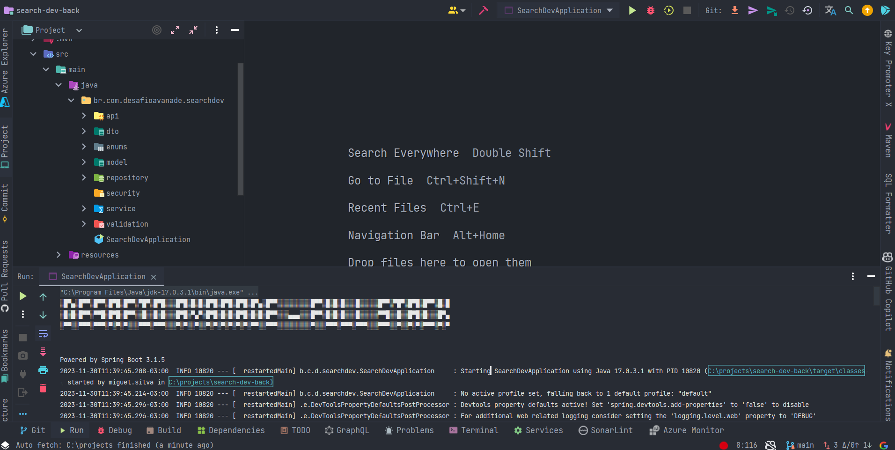Expand the api package
The width and height of the screenshot is (895, 450).
coord(84,116)
